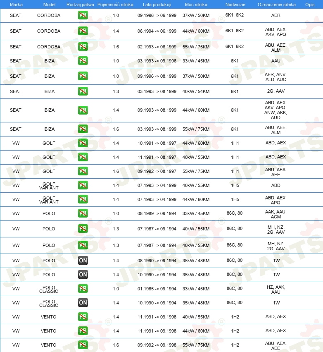Image resolution: width=323 pixels, height=352 pixels.
Task: Select power 33kW / 45KM in Polo Classic row
Action: point(196,289)
